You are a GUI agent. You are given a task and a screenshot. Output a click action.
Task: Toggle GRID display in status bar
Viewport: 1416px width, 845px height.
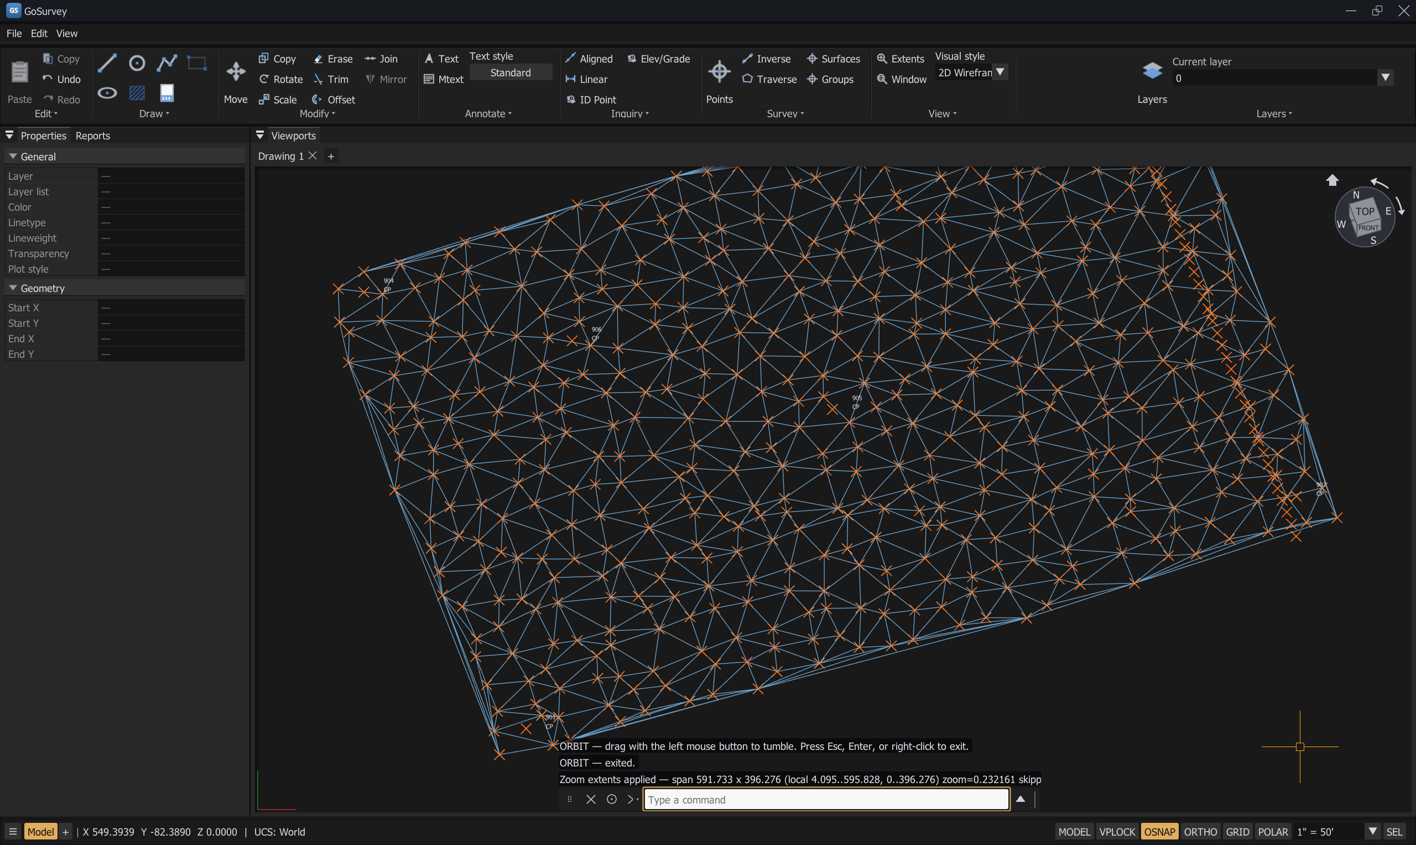(x=1237, y=831)
